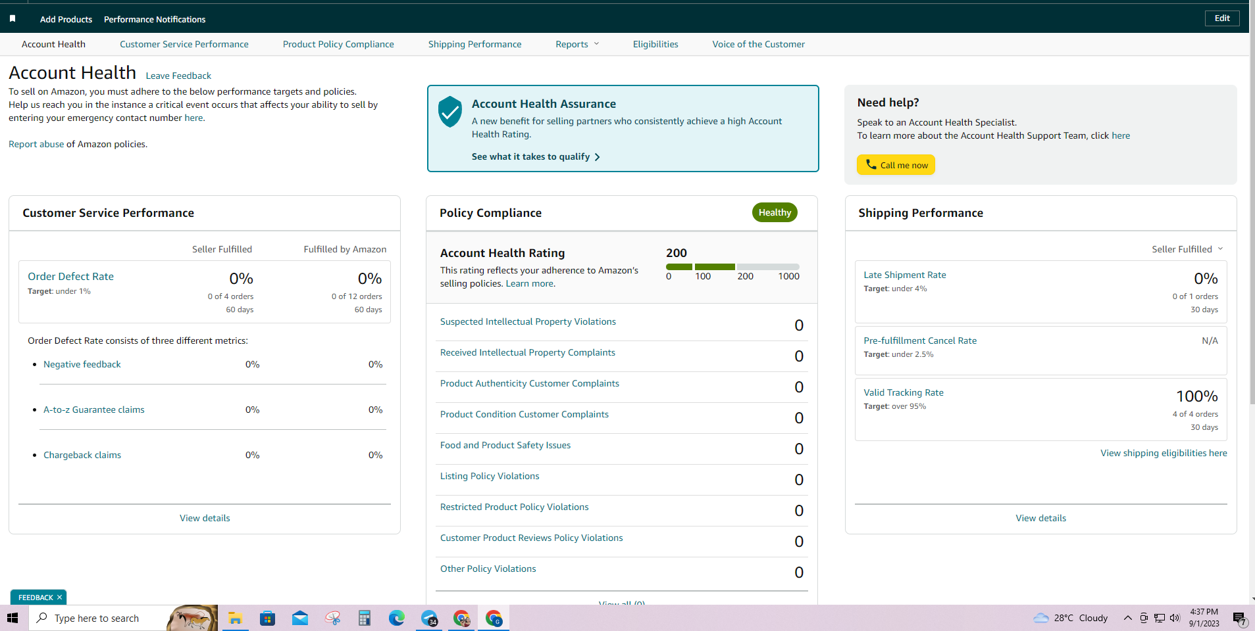Open the Windows Start menu

pos(13,618)
